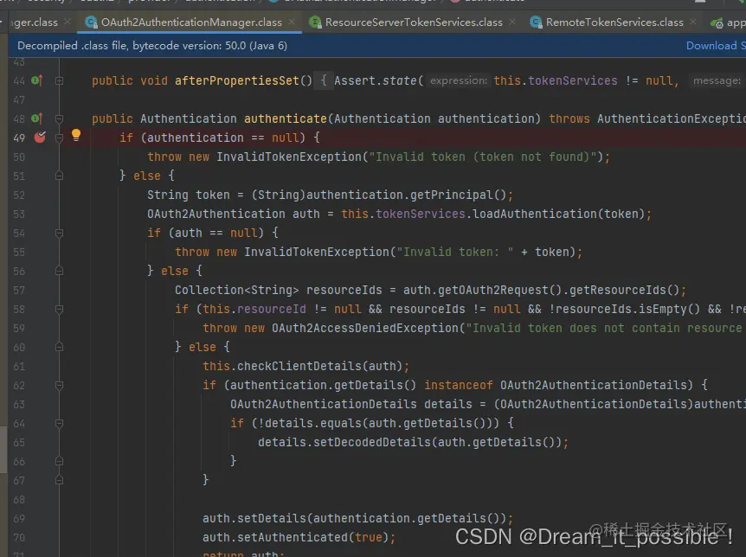Collapse the else block on line 56
This screenshot has height=557, width=746.
coord(60,271)
